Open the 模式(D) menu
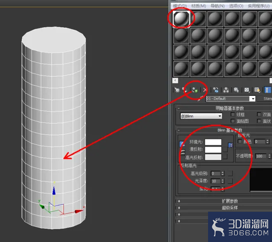The image size is (272, 242). pos(180,6)
